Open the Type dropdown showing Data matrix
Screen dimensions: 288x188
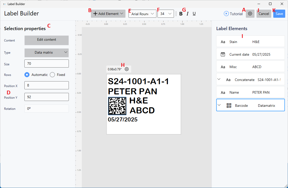click(x=46, y=53)
